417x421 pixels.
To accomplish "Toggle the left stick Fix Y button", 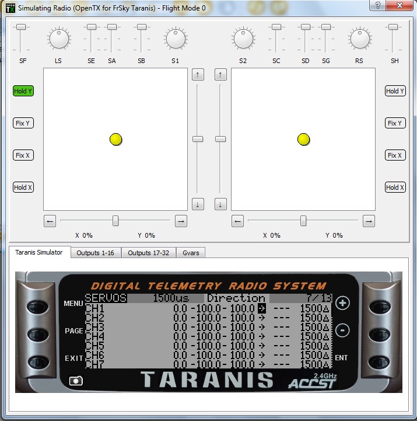I will click(23, 123).
